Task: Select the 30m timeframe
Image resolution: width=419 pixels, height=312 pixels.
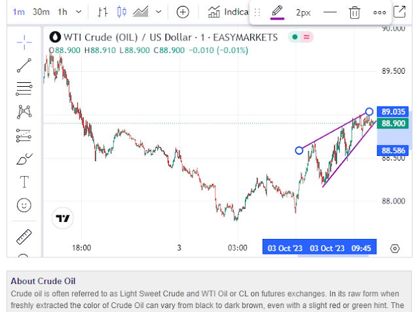Action: 41,12
